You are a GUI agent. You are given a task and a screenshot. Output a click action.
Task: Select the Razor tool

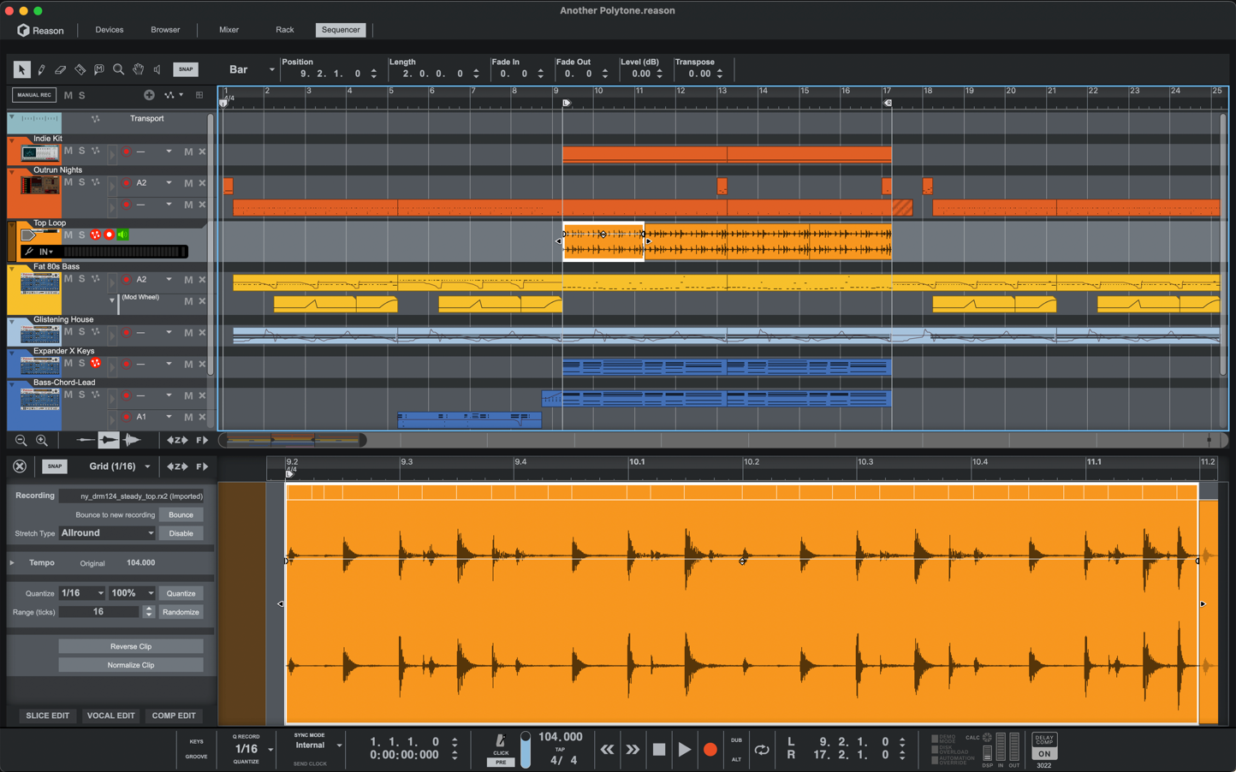point(80,69)
